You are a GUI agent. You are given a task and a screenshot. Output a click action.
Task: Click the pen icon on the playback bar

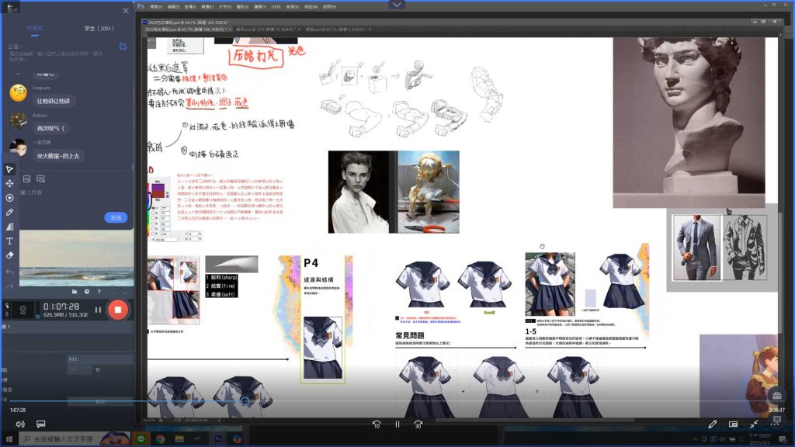click(x=713, y=424)
